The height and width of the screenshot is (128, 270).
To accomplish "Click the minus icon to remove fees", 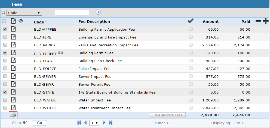I will [x=258, y=21].
